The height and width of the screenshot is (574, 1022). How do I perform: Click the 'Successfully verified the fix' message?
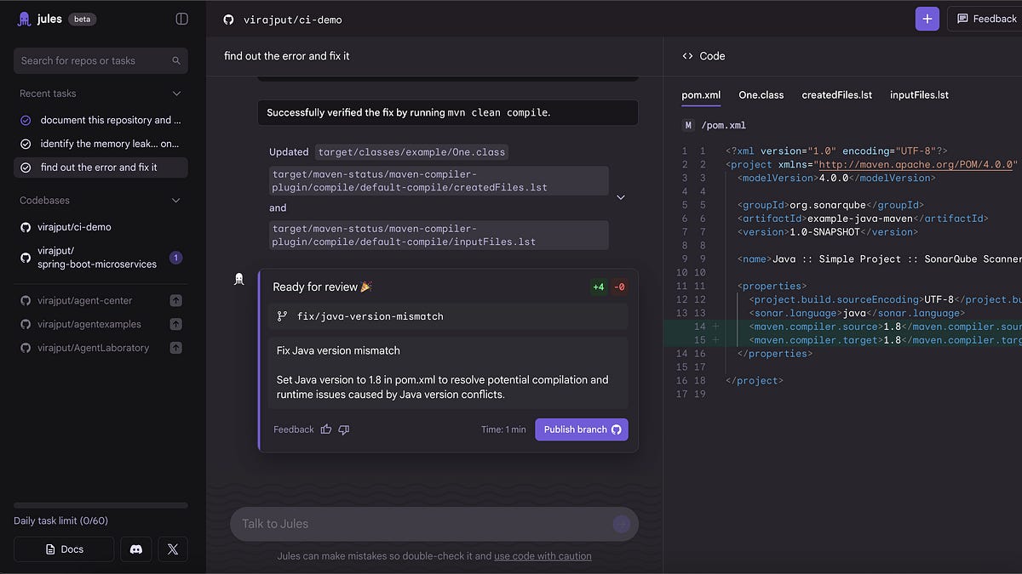448,112
